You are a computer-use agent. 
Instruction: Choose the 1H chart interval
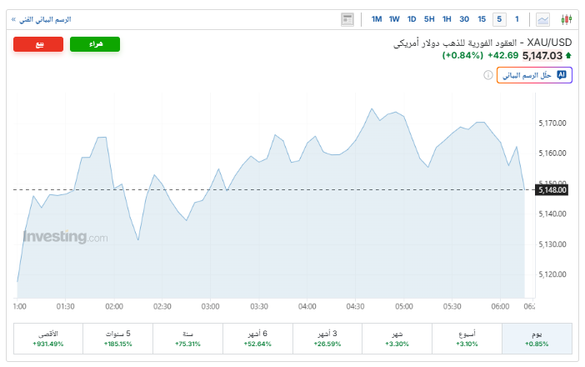(447, 19)
